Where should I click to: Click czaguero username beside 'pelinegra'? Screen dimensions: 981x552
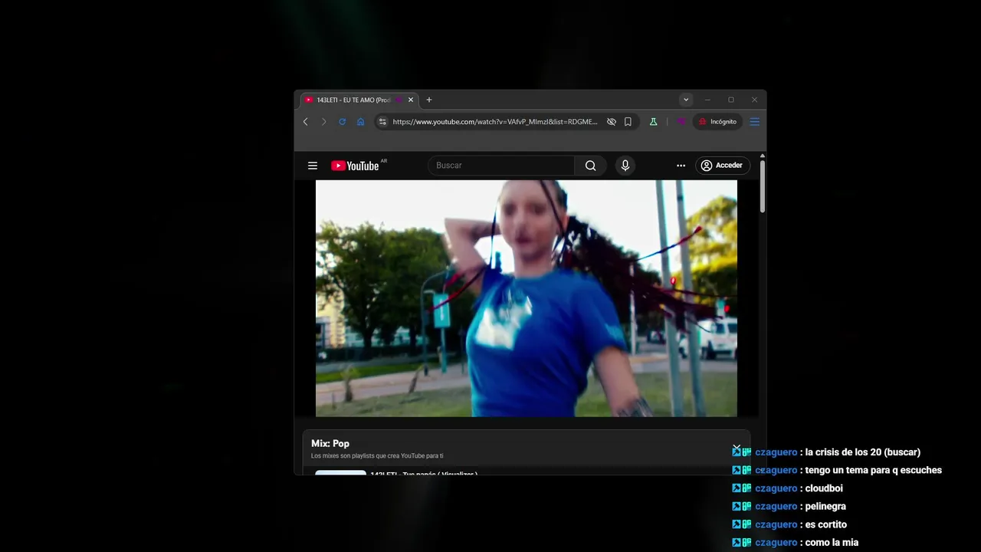tap(776, 507)
